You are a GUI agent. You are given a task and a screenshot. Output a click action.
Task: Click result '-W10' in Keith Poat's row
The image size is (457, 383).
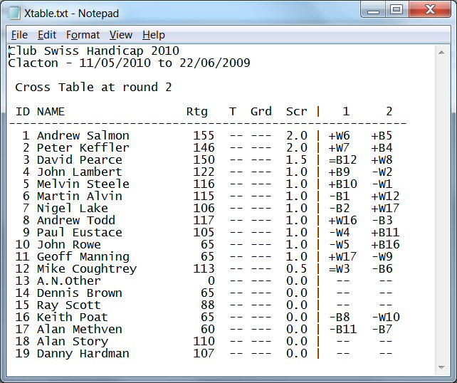click(386, 317)
